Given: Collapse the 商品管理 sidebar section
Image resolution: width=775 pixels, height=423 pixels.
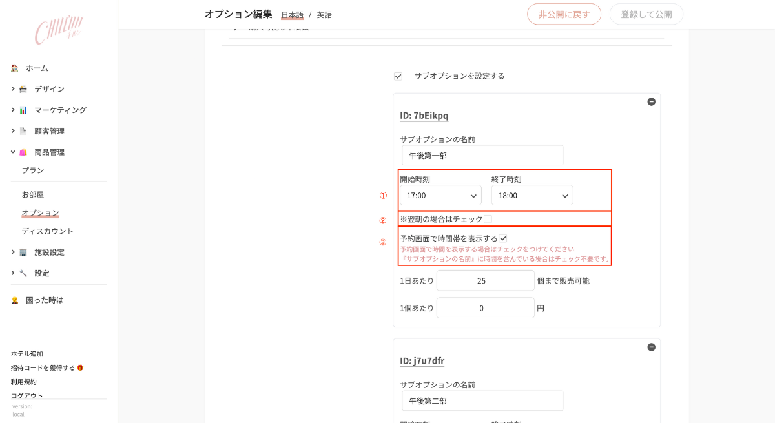Looking at the screenshot, I should click(13, 152).
